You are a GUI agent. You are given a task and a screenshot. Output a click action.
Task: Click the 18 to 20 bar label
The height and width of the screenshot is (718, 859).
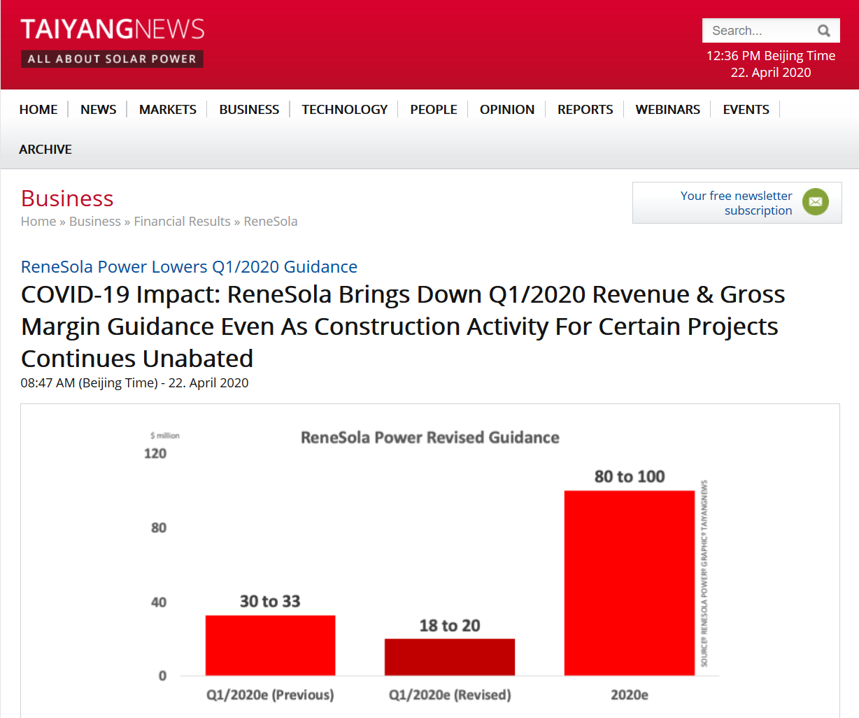(450, 626)
